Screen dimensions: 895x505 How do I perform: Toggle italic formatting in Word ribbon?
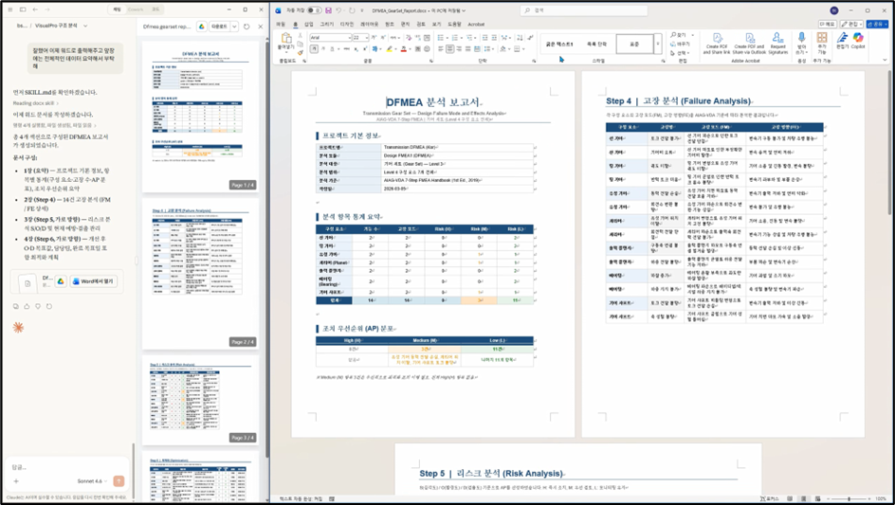tap(323, 48)
